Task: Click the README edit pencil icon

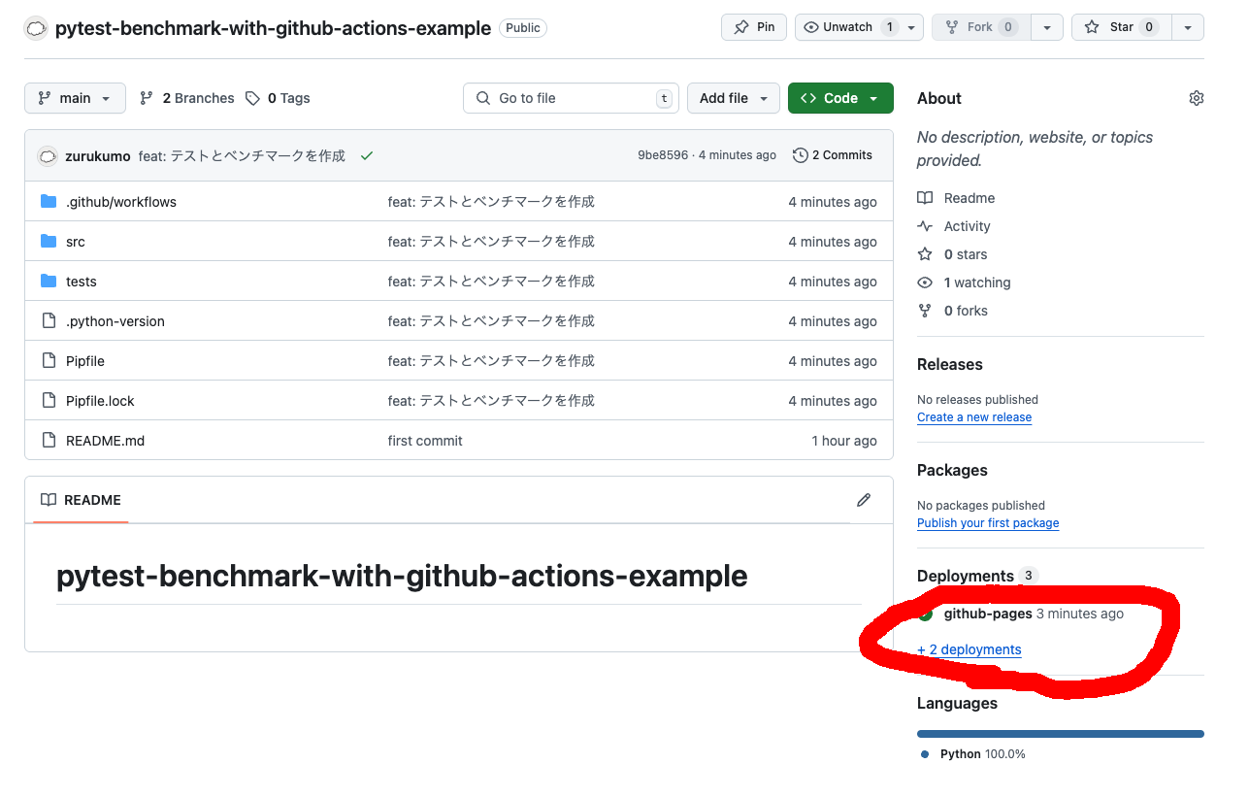Action: tap(863, 500)
